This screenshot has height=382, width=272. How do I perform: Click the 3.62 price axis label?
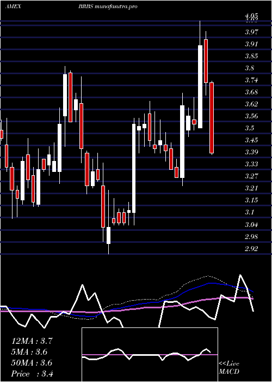[251, 104]
